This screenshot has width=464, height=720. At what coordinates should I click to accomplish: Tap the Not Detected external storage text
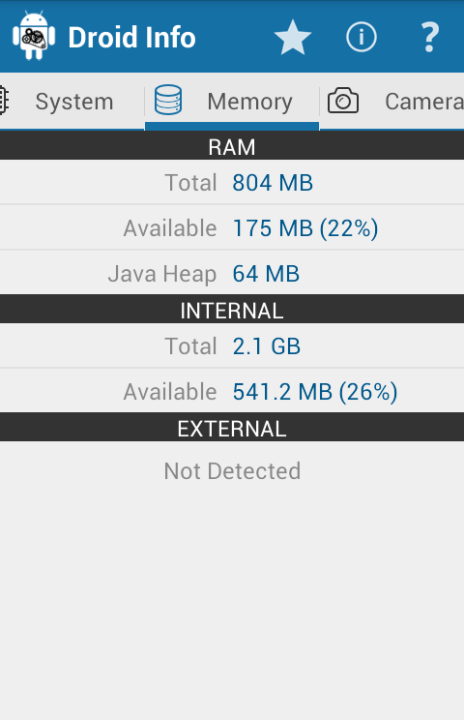232,471
